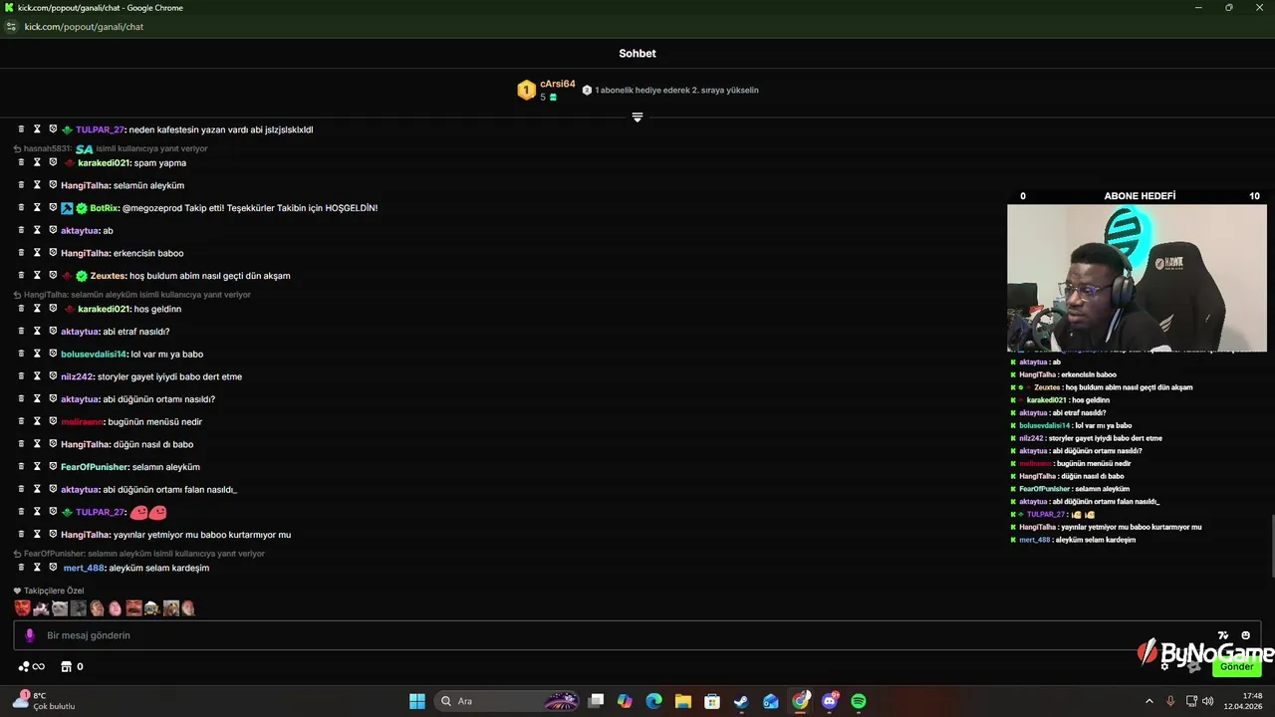Click 'FearOfPunisher: selamın aleyküm' reply reference

[x=139, y=554]
